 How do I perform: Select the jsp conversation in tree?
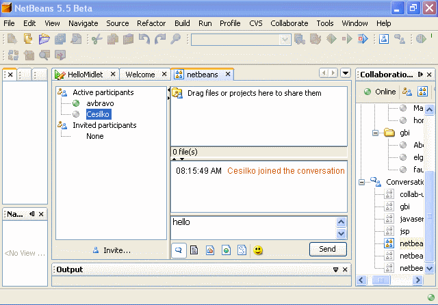404,231
